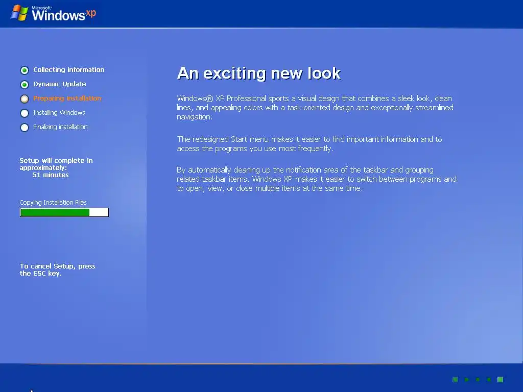The width and height of the screenshot is (523, 392).
Task: Select the orange Preparing installation label
Action: click(67, 99)
